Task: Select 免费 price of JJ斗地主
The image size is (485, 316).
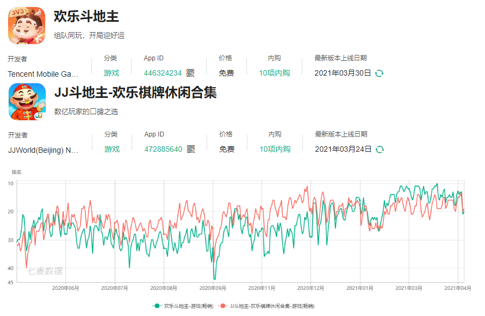Action: point(227,149)
